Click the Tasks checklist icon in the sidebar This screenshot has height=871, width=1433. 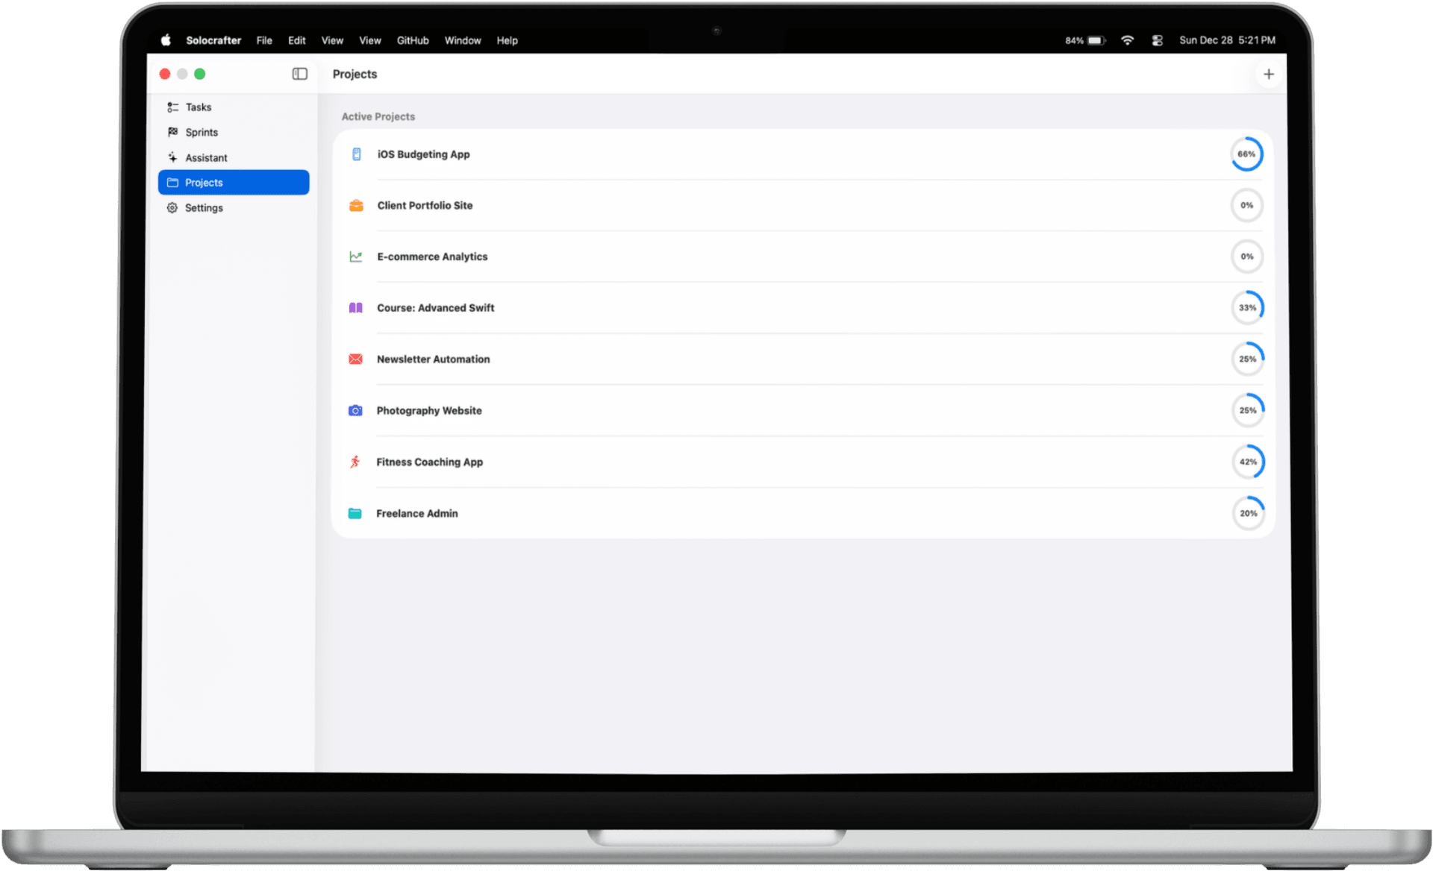(x=172, y=107)
